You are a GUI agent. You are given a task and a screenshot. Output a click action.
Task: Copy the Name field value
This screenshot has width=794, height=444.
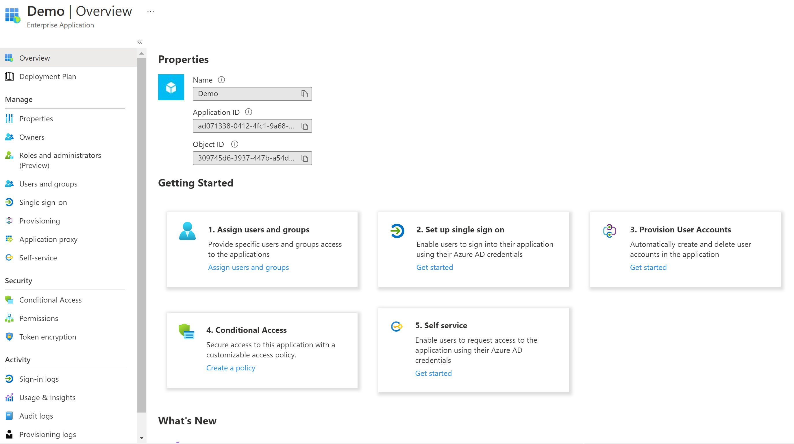305,94
